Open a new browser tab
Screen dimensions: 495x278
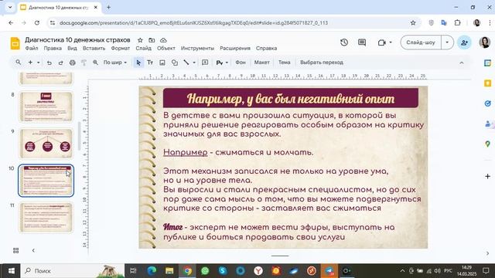point(108,7)
